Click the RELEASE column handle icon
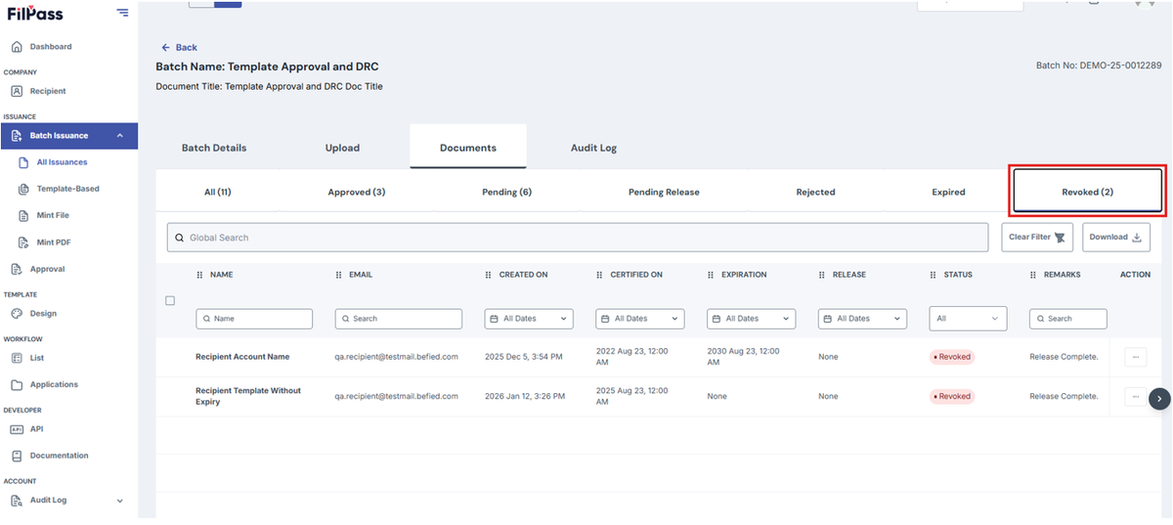Screen dimensions: 1173x525 tap(822, 275)
